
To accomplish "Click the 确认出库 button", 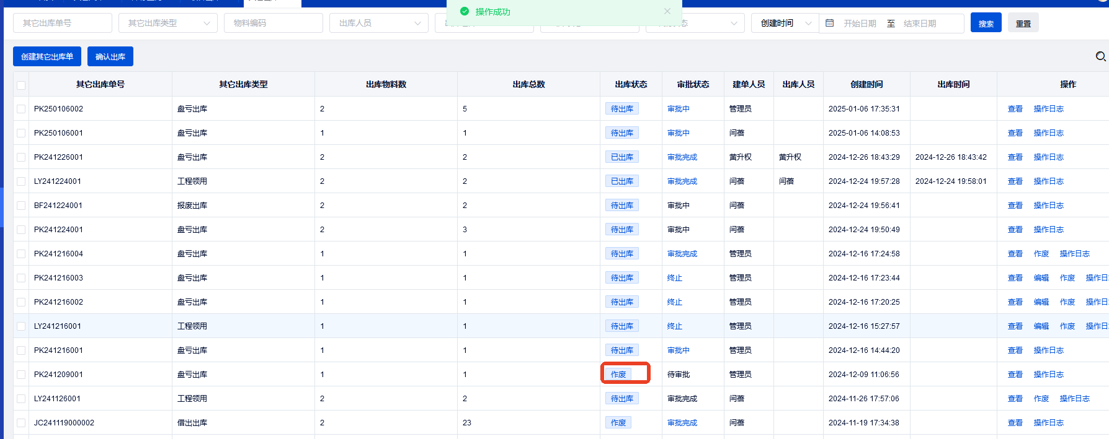I will click(110, 56).
